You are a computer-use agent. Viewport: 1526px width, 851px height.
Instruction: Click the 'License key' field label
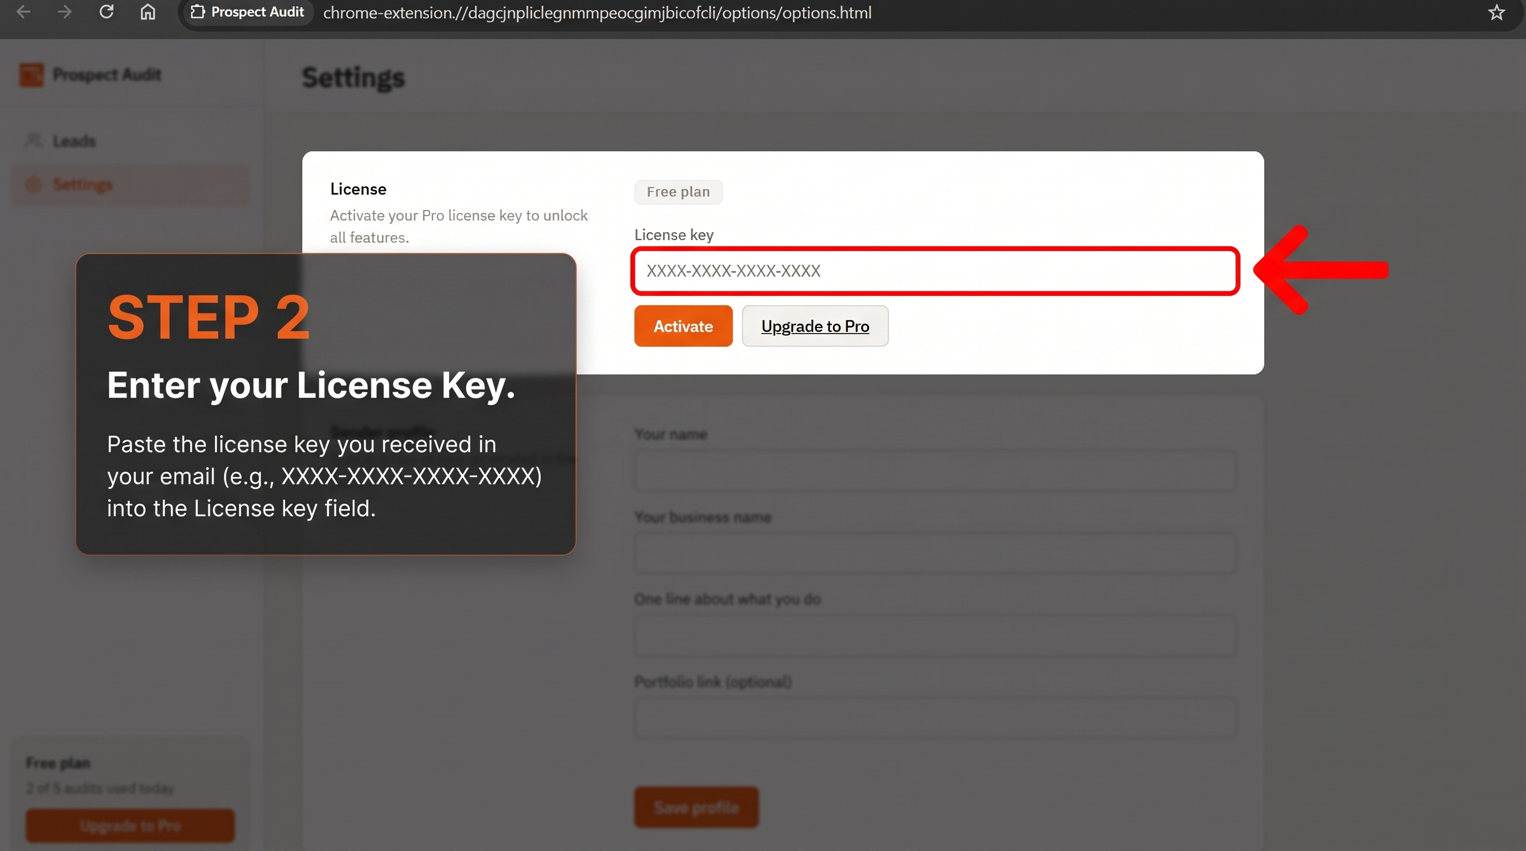click(x=674, y=235)
